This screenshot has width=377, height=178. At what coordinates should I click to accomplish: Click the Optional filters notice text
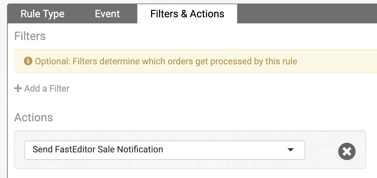coord(166,61)
